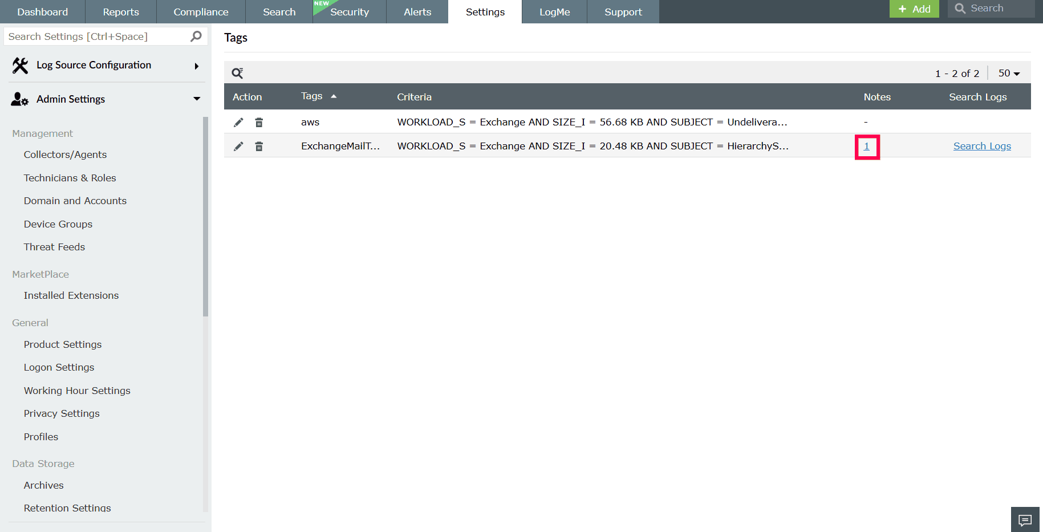Open Device Groups page
This screenshot has height=532, width=1043.
58,224
